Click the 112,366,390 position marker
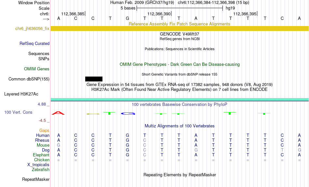This screenshot has height=187, width=309. tap(159, 14)
